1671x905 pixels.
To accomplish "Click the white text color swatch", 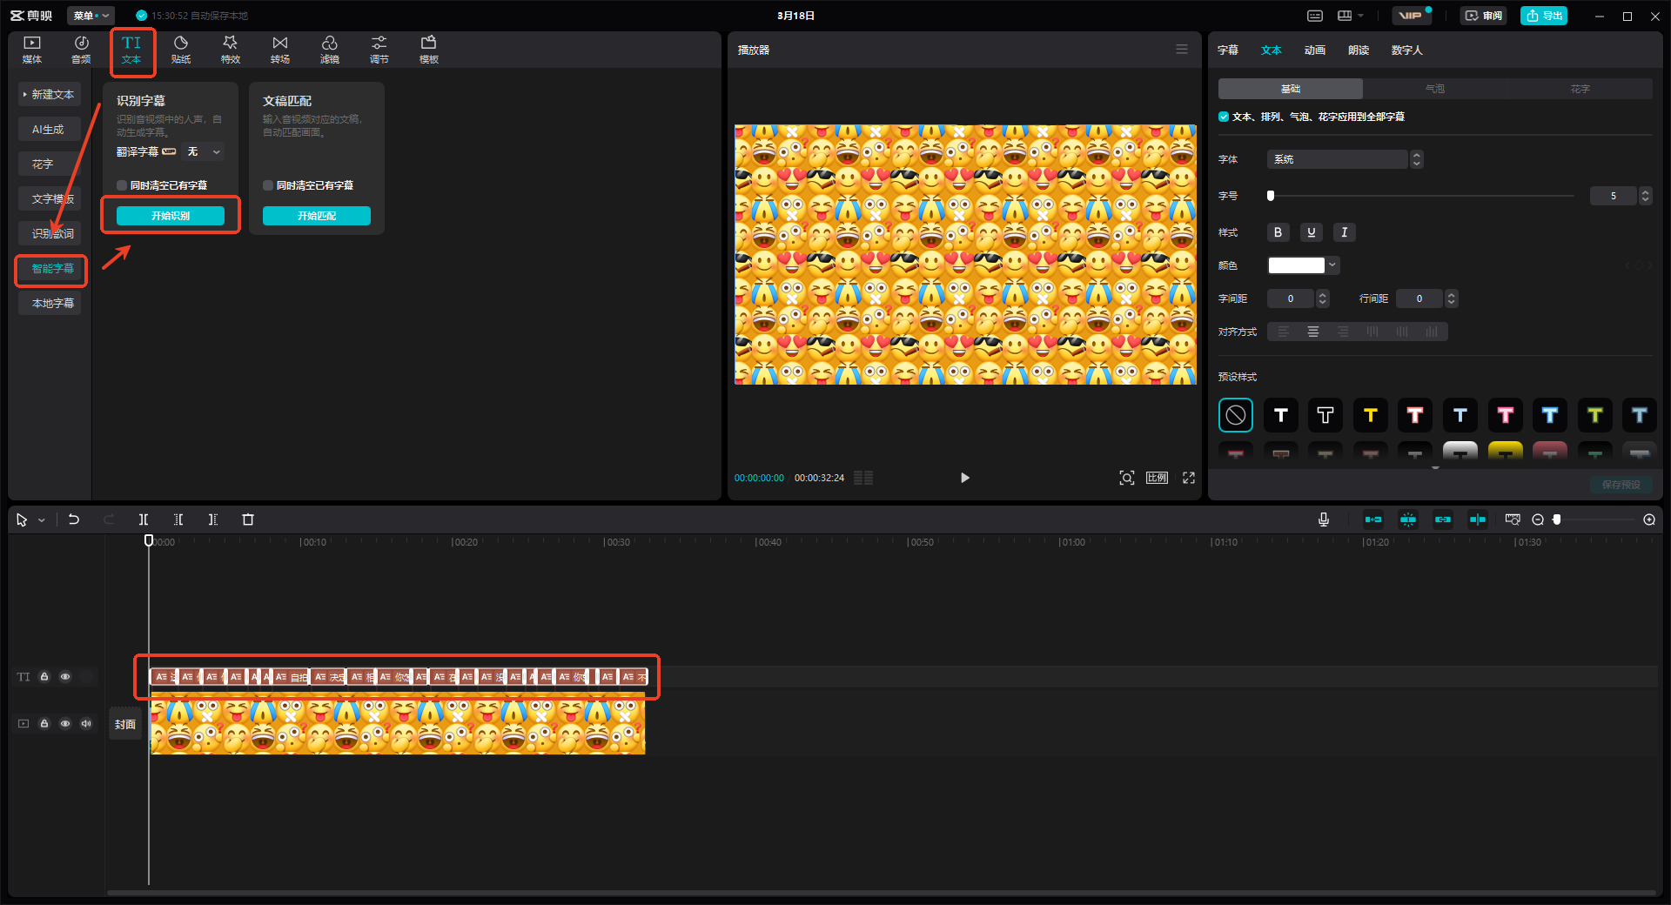I will click(1297, 265).
